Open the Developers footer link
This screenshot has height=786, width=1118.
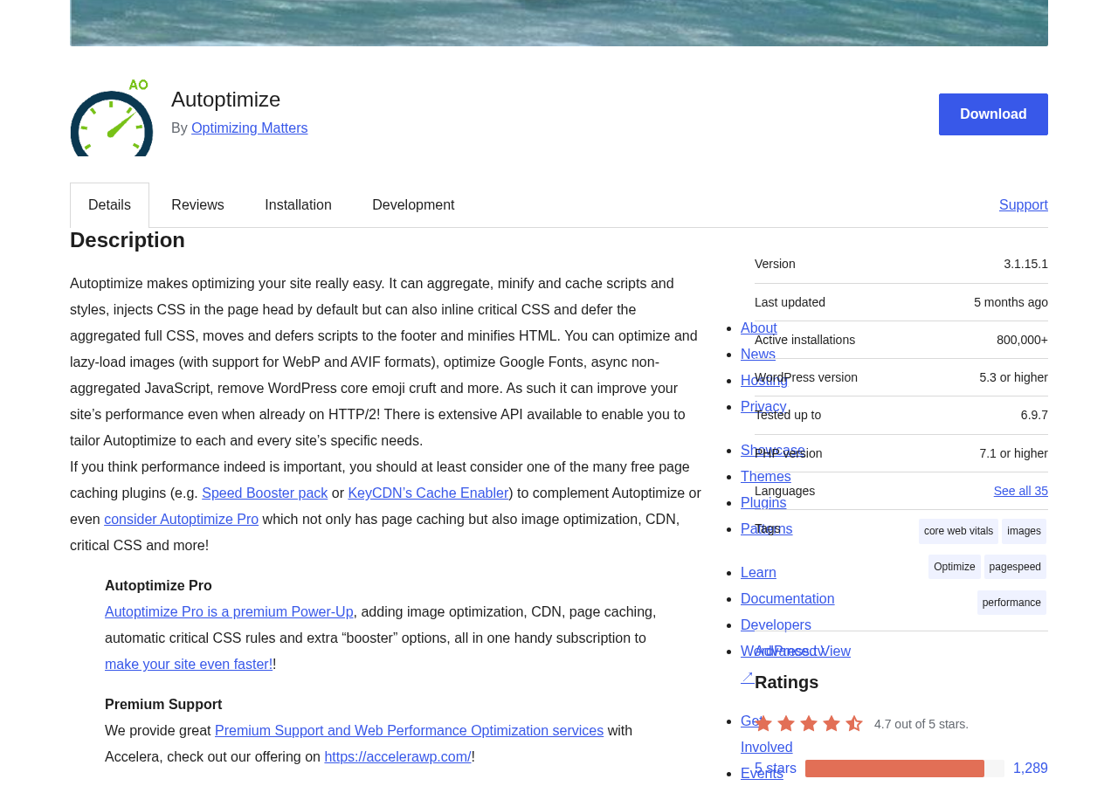(x=776, y=625)
